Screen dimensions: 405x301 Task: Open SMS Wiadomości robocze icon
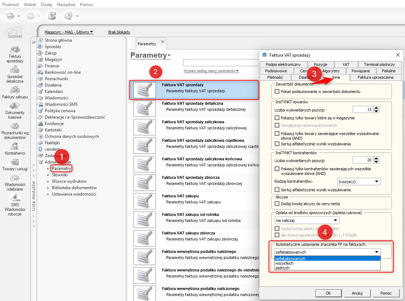(x=15, y=198)
